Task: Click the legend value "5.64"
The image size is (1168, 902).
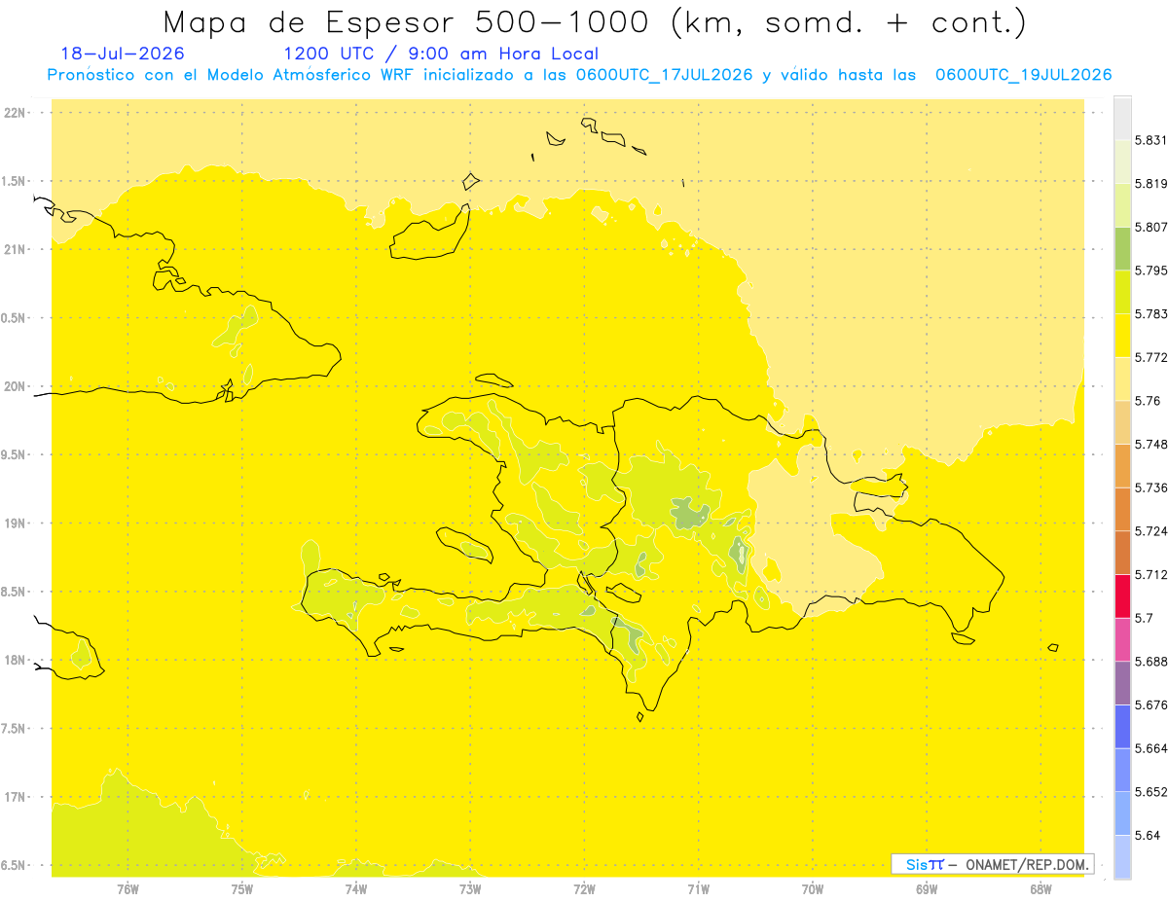Action: tap(1148, 836)
